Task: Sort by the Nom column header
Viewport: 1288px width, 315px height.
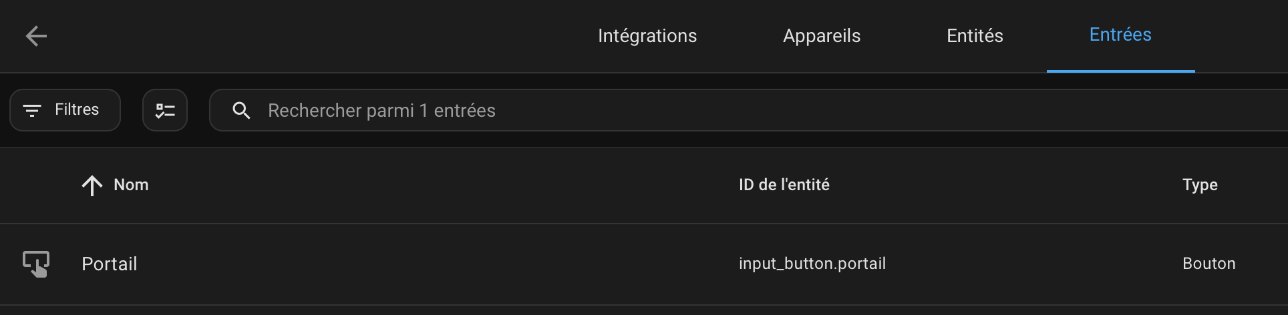Action: (131, 185)
